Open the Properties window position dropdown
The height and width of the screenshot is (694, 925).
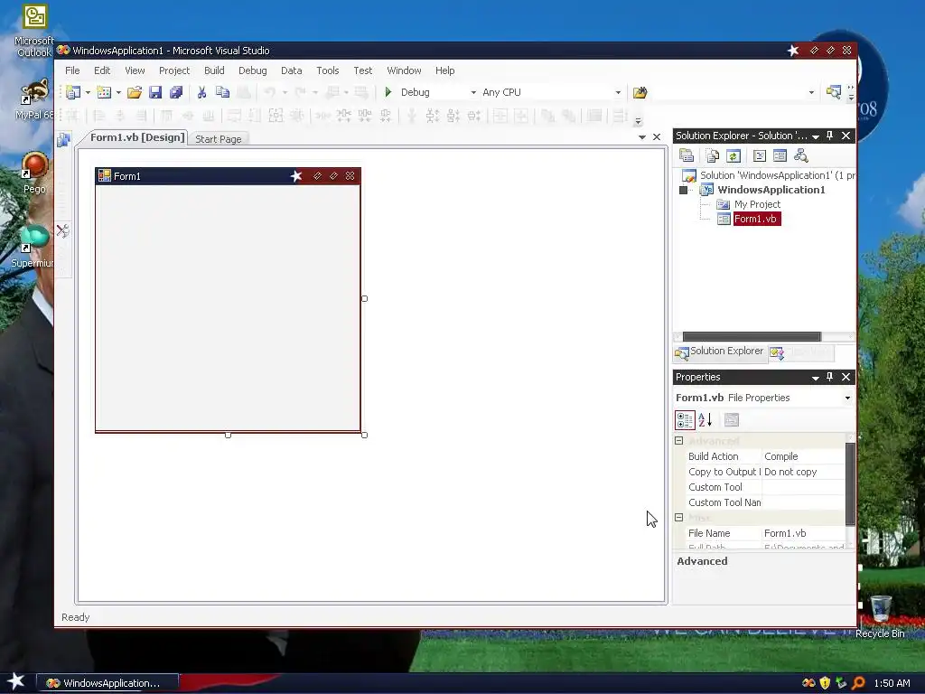816,378
